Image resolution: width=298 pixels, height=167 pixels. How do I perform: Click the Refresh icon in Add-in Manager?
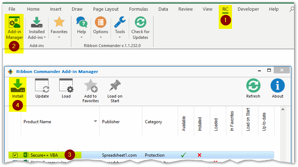coord(253,85)
